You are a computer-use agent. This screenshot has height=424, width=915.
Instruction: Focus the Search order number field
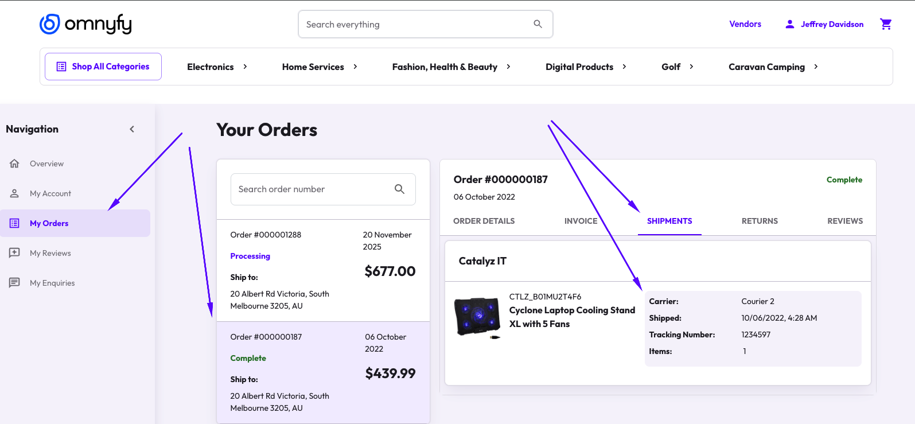[x=323, y=189]
